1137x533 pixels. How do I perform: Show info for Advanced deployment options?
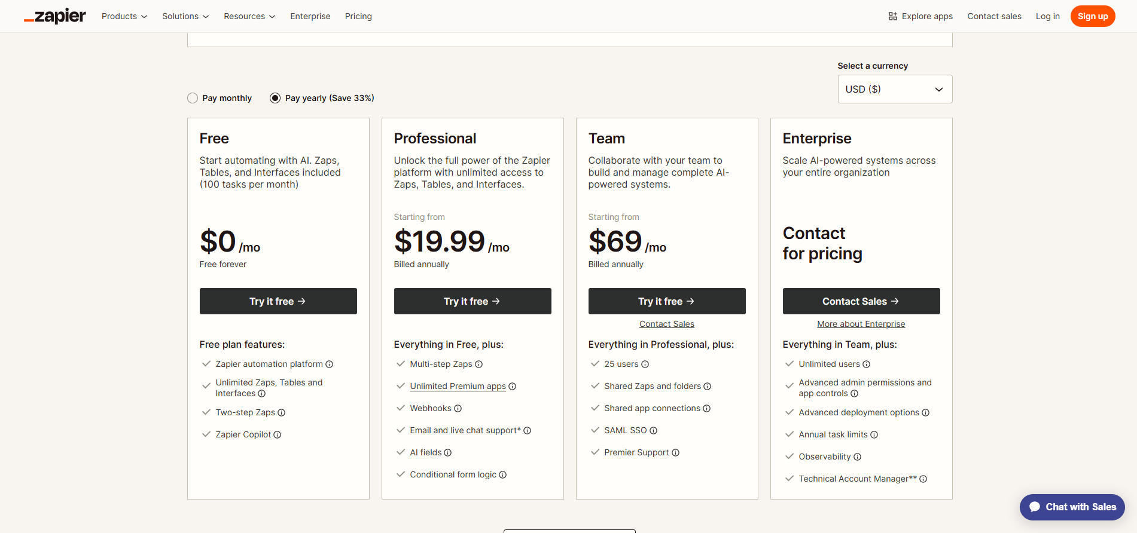925,412
